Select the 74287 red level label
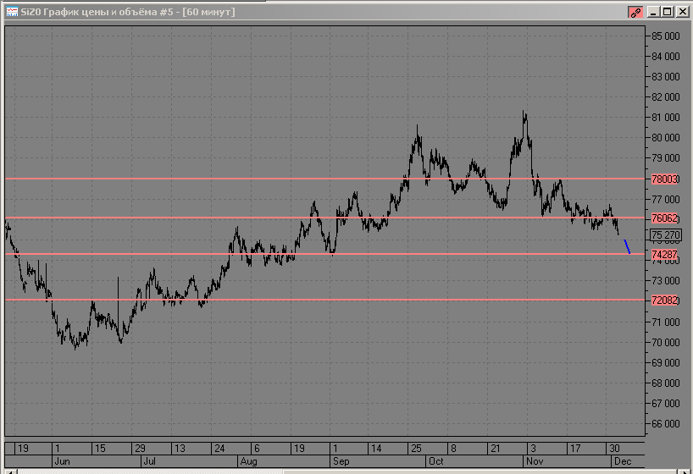Image resolution: width=693 pixels, height=474 pixels. coord(664,255)
